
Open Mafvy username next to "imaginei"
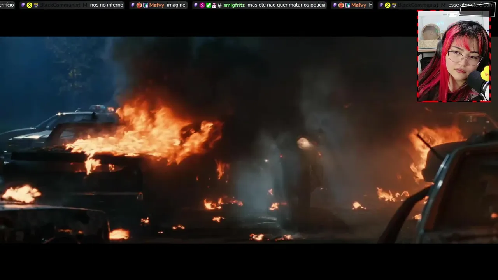tap(157, 5)
